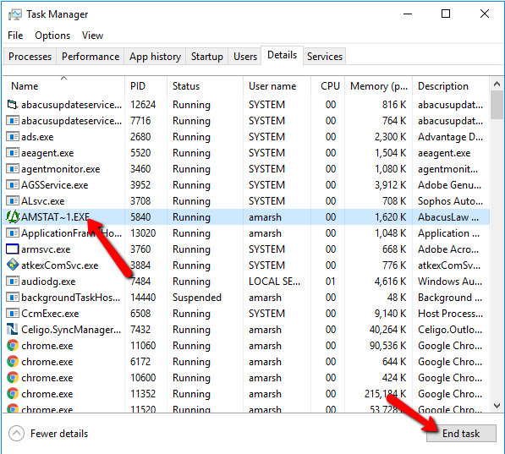This screenshot has width=505, height=454.
Task: Sort by Name column header arrow
Action: [x=63, y=79]
